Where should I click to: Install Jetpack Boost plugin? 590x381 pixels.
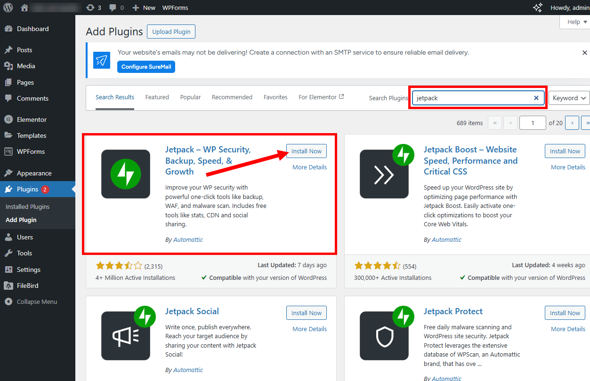[x=565, y=151]
